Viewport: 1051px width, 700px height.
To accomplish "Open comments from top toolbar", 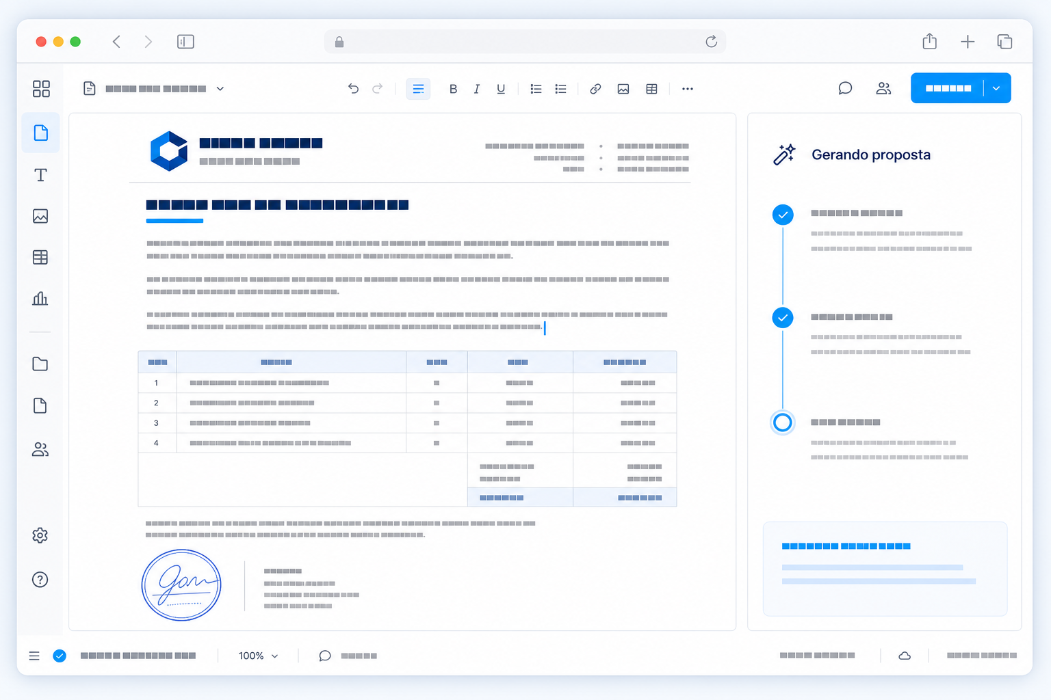I will [x=845, y=88].
